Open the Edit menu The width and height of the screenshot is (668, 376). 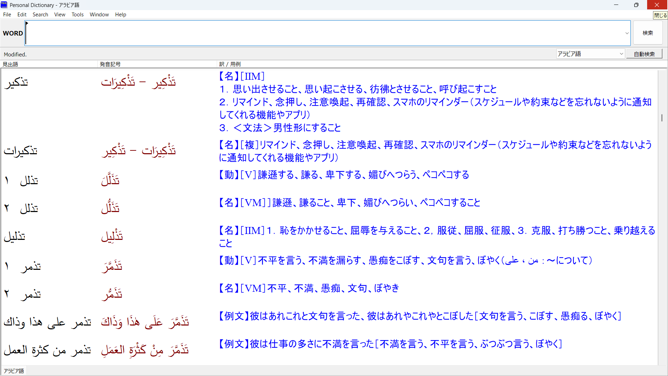click(22, 14)
